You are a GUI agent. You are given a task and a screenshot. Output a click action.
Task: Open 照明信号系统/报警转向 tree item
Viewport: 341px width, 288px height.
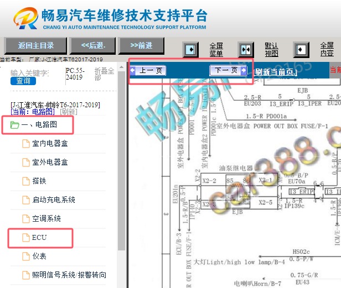(69, 275)
